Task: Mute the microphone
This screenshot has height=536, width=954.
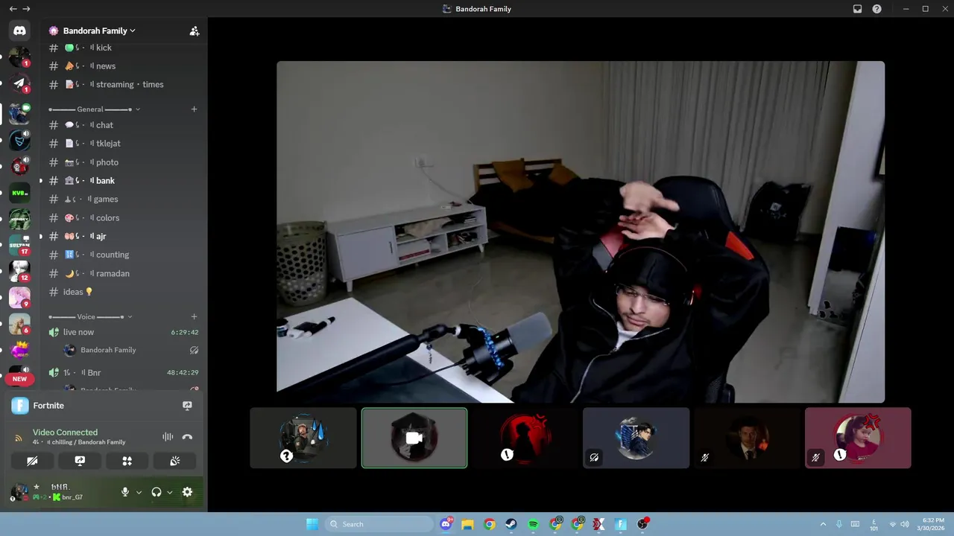Action: 125,492
